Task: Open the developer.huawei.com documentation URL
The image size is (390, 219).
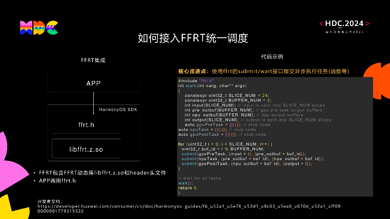Action: tap(190, 206)
